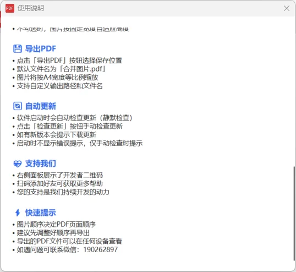The height and width of the screenshot is (272, 296).
Task: Click the line 图片将按A4宽度等比例缩放
Action: point(58,78)
